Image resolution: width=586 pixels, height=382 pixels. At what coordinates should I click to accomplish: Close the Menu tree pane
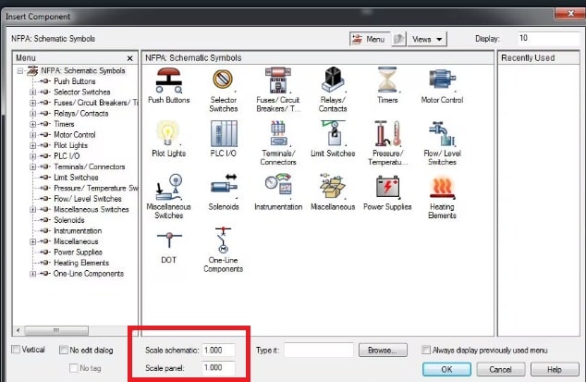pos(129,58)
